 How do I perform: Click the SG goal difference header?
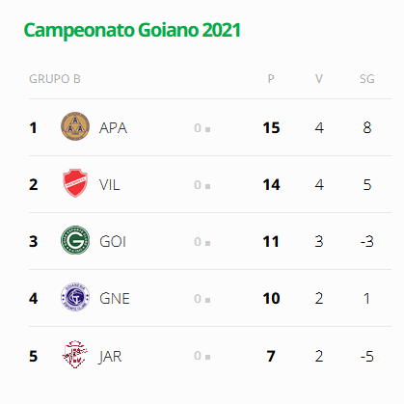[x=367, y=79]
